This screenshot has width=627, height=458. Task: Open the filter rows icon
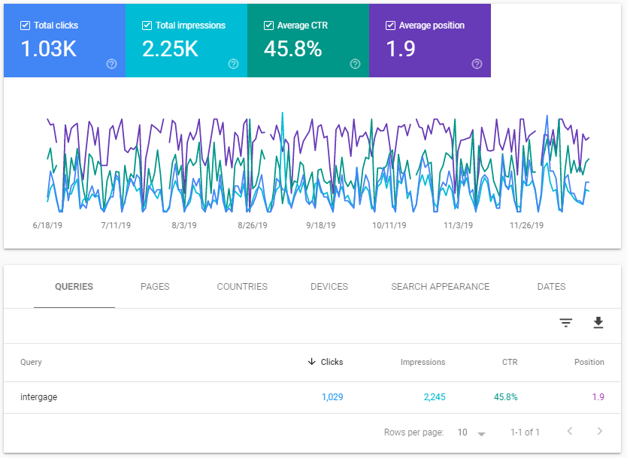[566, 323]
